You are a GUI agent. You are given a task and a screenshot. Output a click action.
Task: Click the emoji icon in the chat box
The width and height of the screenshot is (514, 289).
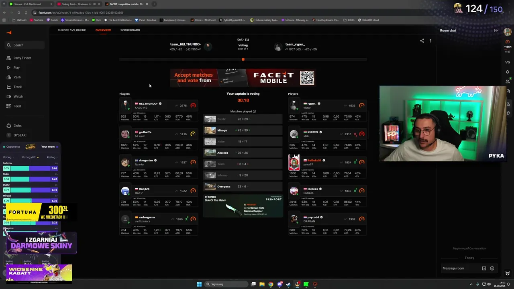point(492,268)
